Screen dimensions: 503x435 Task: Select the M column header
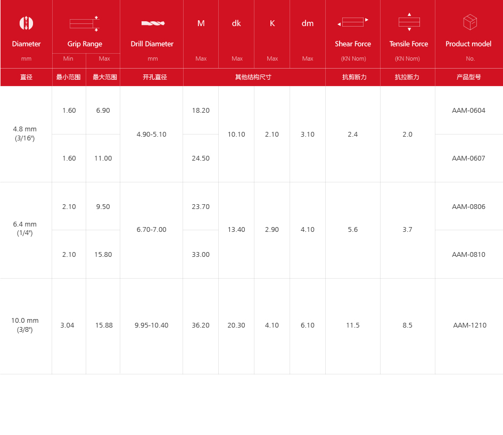pos(201,23)
